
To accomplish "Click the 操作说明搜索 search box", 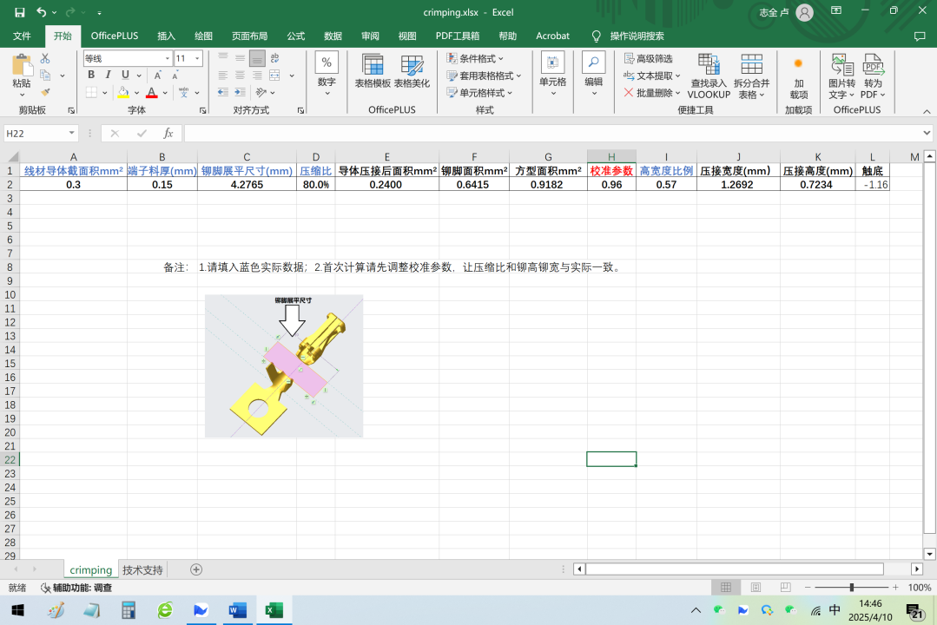I will pyautogui.click(x=637, y=36).
